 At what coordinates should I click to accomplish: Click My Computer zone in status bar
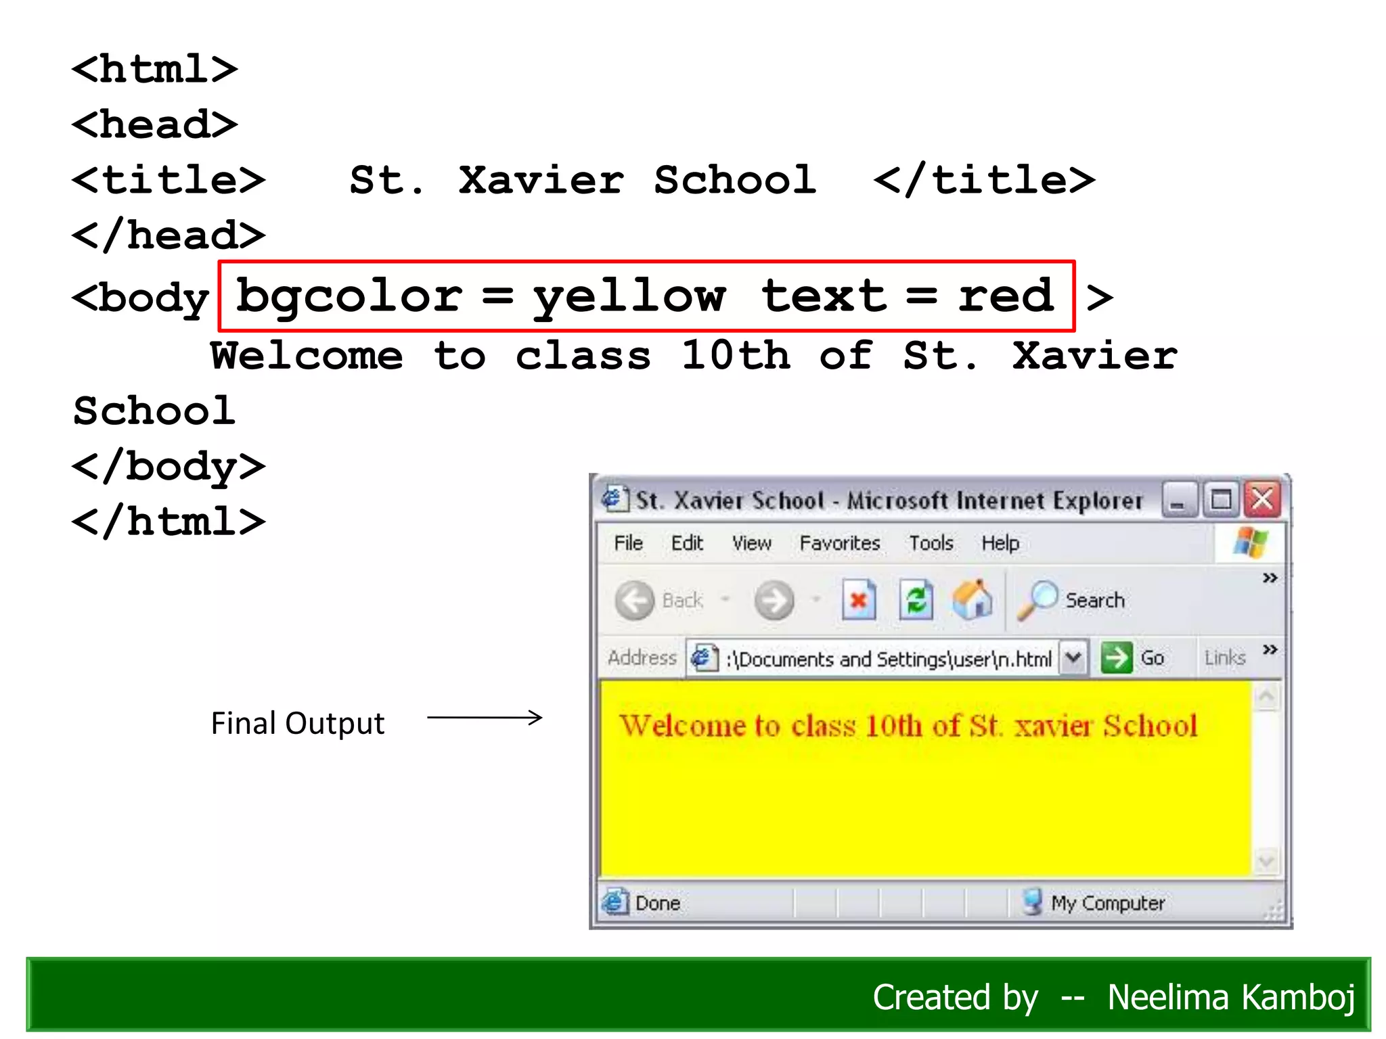point(1107,904)
